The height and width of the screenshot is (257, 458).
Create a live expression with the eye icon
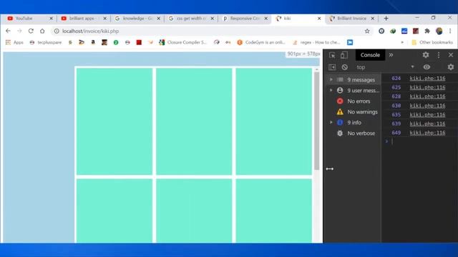point(427,67)
